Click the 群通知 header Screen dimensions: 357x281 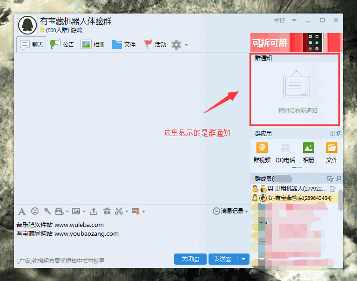(x=263, y=58)
